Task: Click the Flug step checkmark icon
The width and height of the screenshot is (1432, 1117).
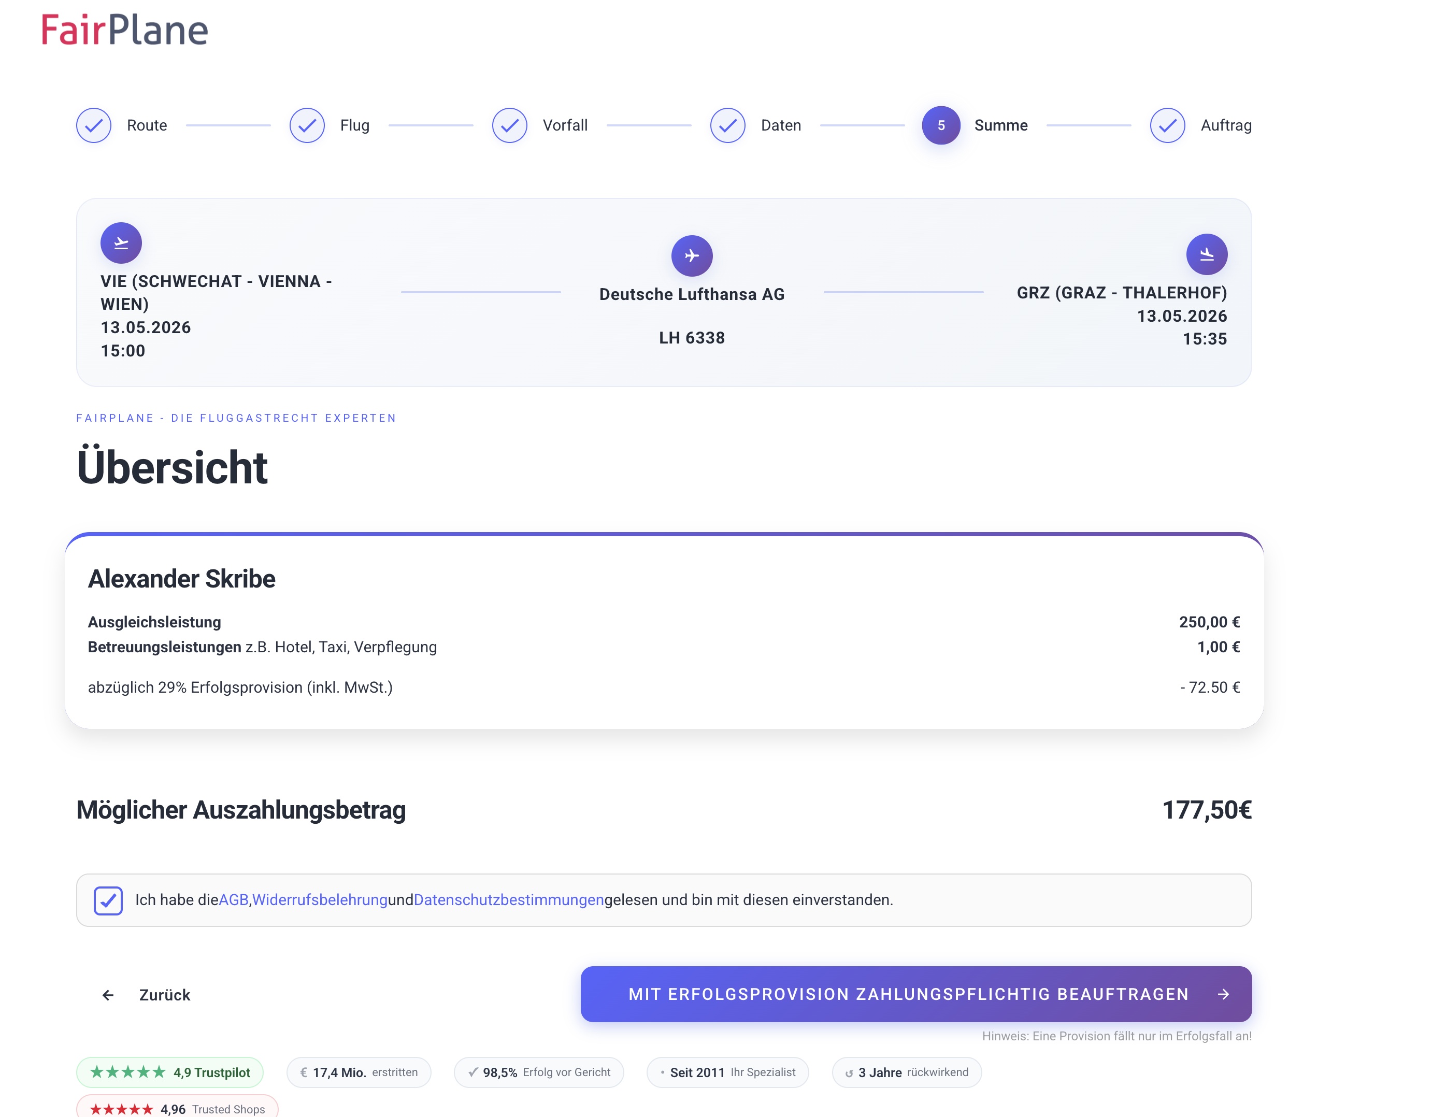Action: click(x=307, y=125)
